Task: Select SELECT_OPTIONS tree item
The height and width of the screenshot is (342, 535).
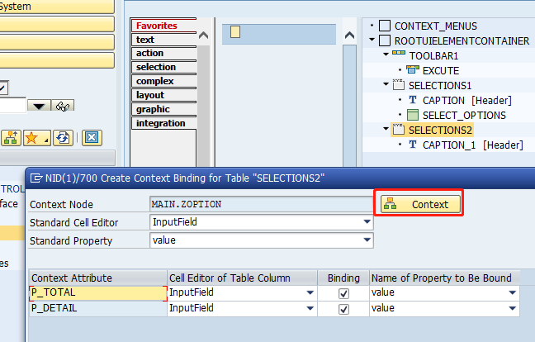Action: pos(464,116)
